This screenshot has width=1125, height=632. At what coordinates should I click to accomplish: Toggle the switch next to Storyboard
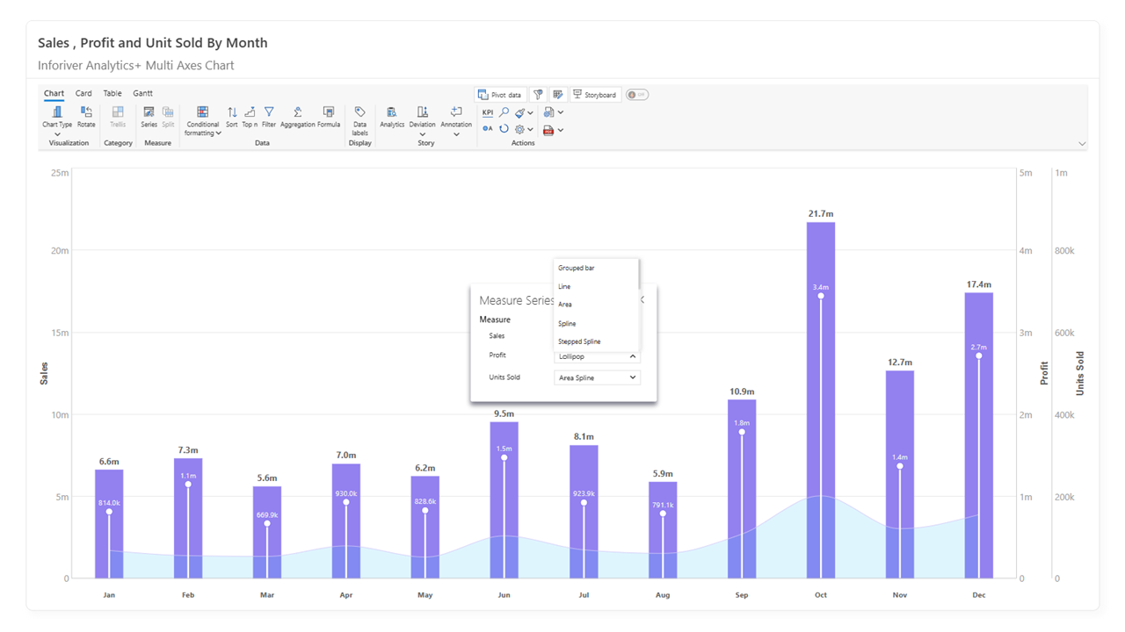tap(637, 95)
